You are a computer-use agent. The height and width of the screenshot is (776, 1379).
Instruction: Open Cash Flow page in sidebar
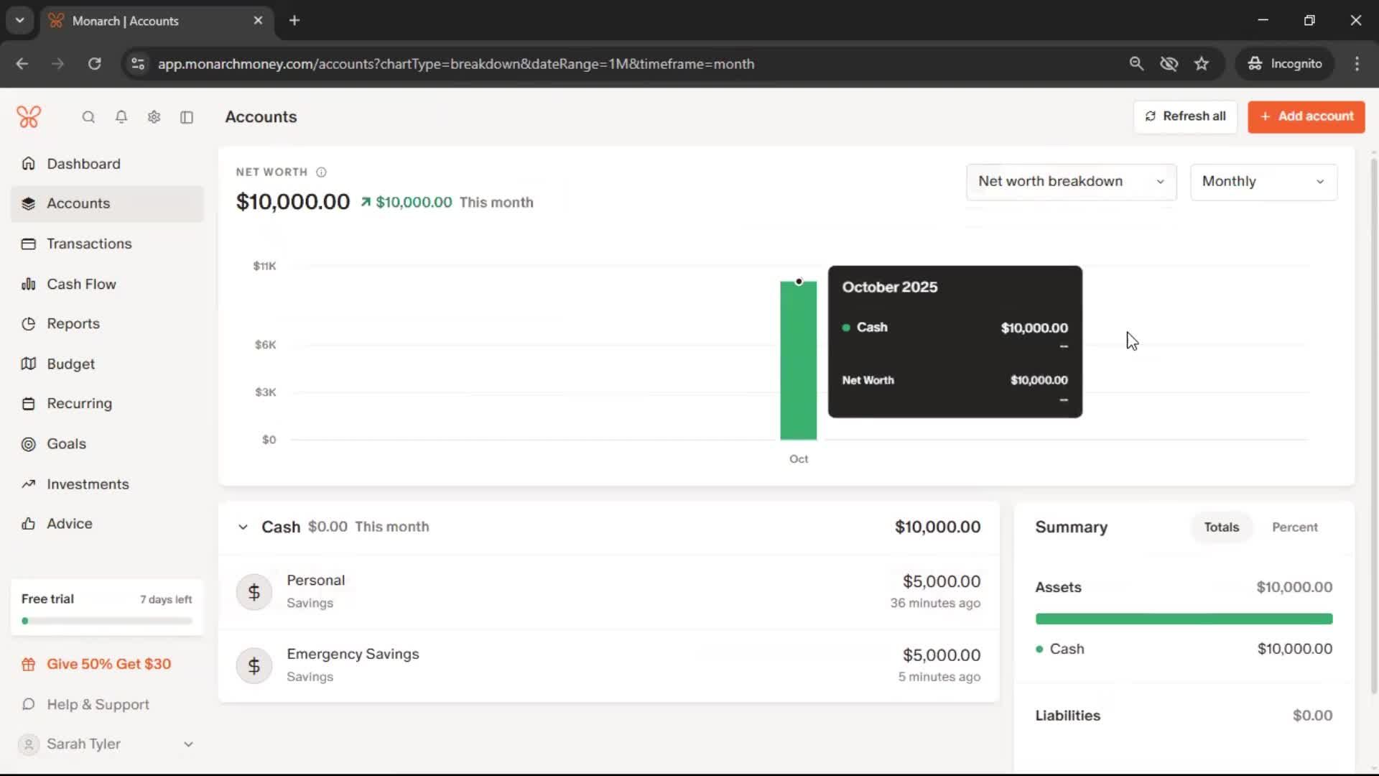(x=81, y=284)
